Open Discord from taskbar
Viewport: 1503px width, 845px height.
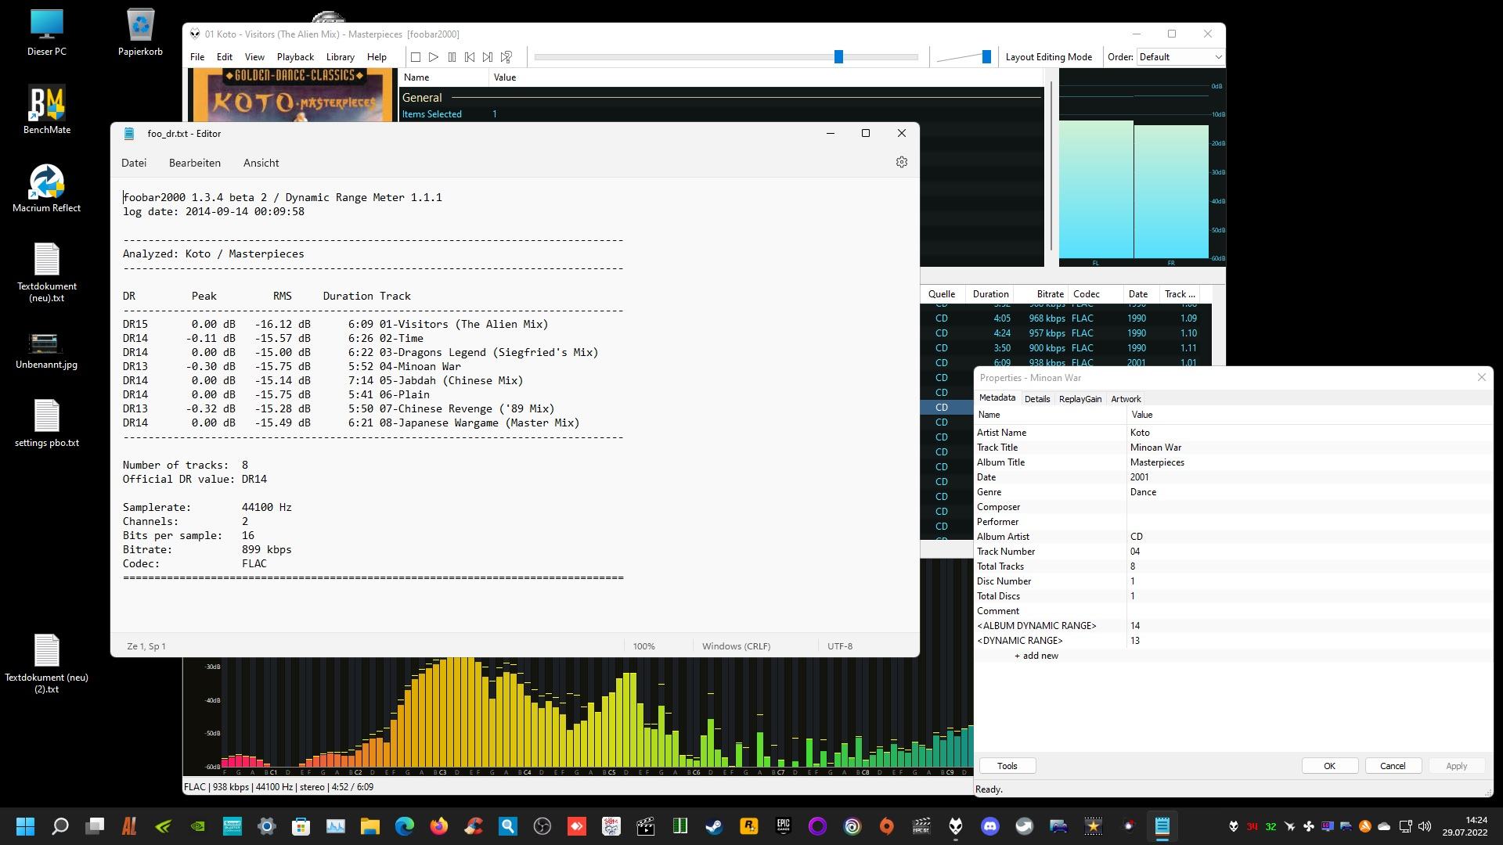coord(990,826)
